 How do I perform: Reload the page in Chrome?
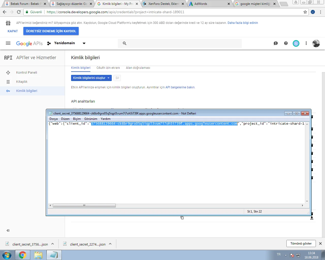click(x=19, y=12)
